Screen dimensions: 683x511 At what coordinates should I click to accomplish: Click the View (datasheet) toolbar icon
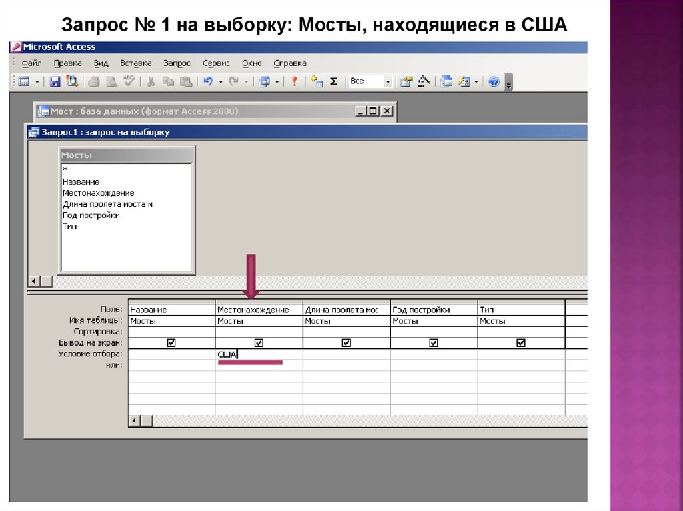(x=24, y=81)
